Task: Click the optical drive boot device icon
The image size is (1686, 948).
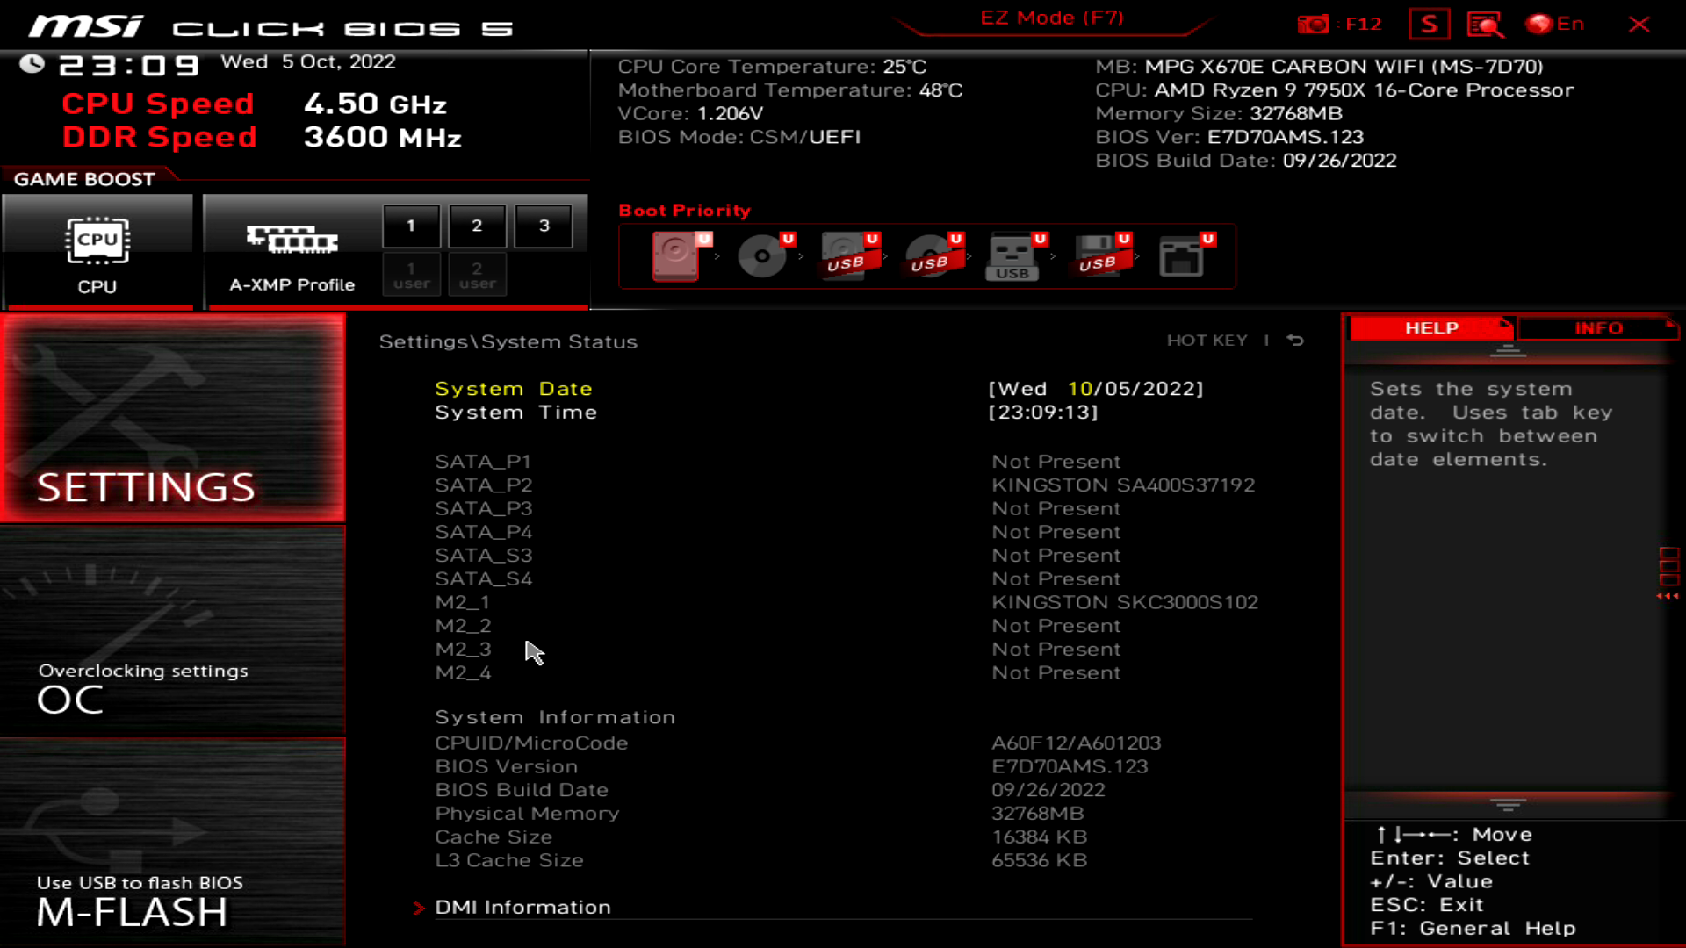Action: click(x=761, y=255)
